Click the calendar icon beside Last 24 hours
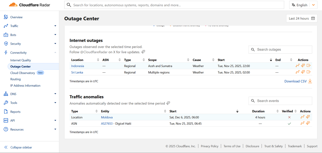Image resolution: width=322 pixels, height=153 pixels. (313, 18)
